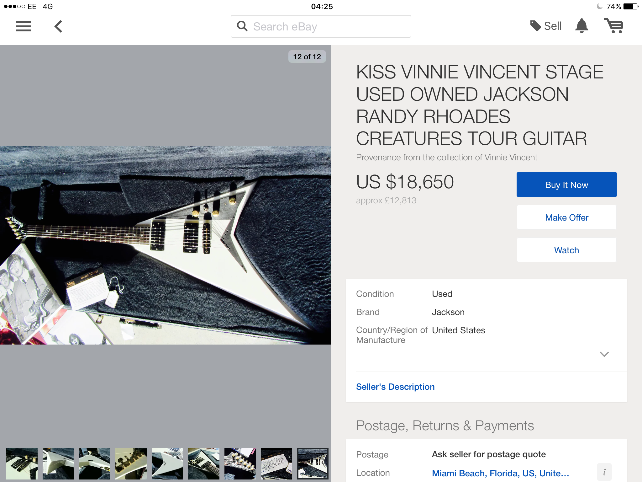This screenshot has width=642, height=482.
Task: Select the fourth thumbnail with gold hardware
Action: pos(131,463)
